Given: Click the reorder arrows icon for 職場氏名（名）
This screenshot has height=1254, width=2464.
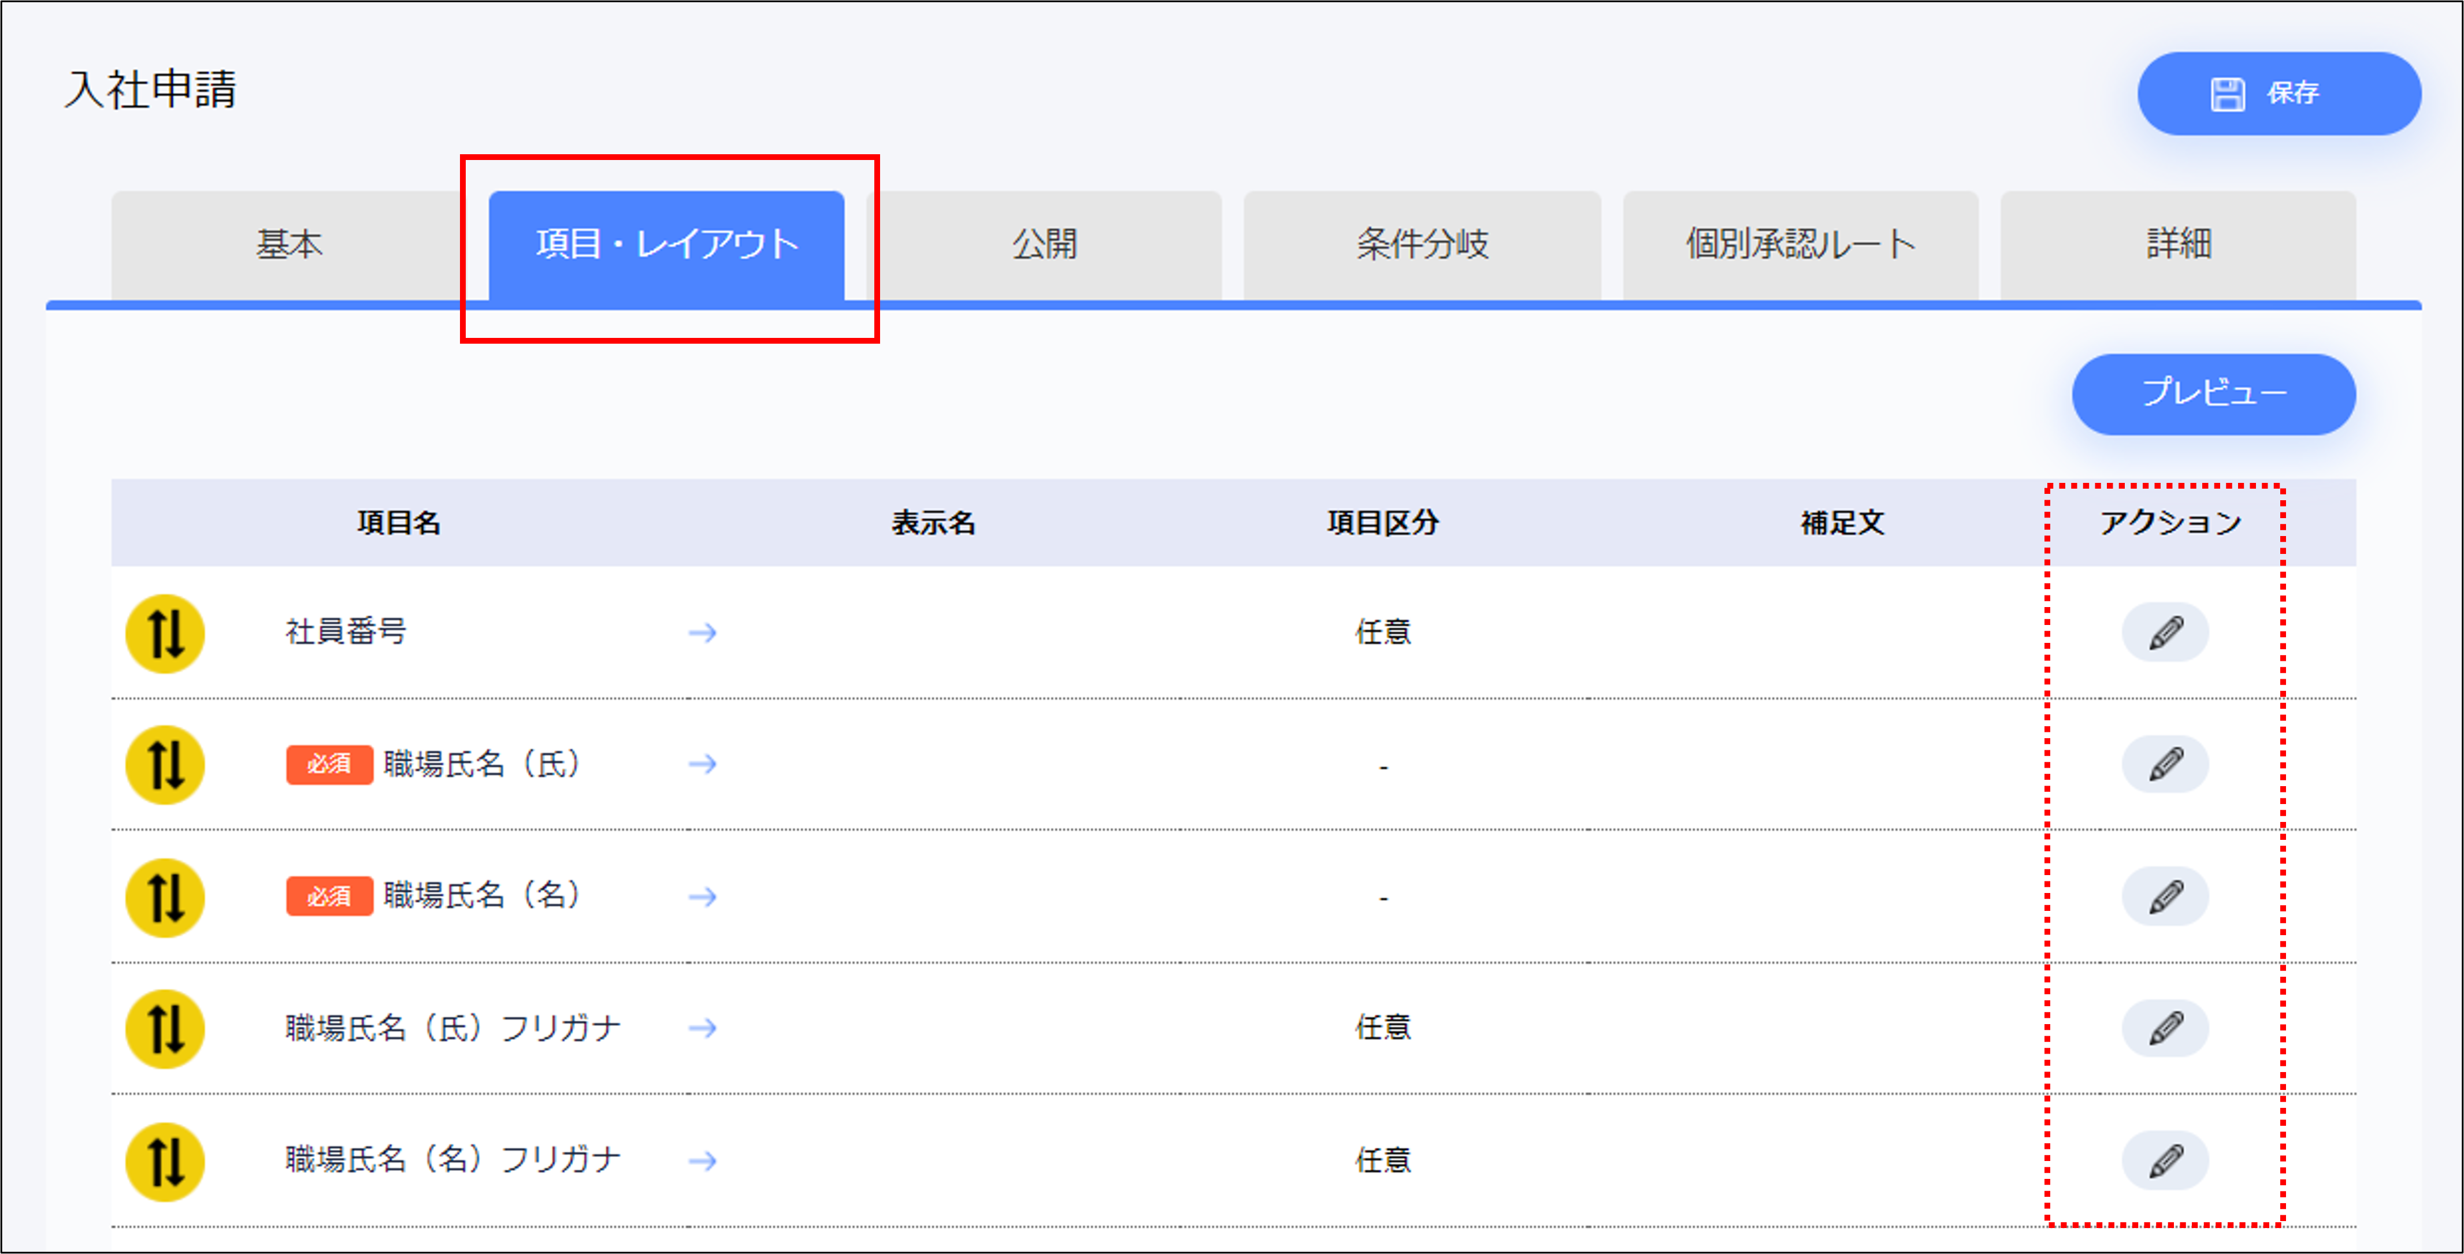Looking at the screenshot, I should [165, 896].
